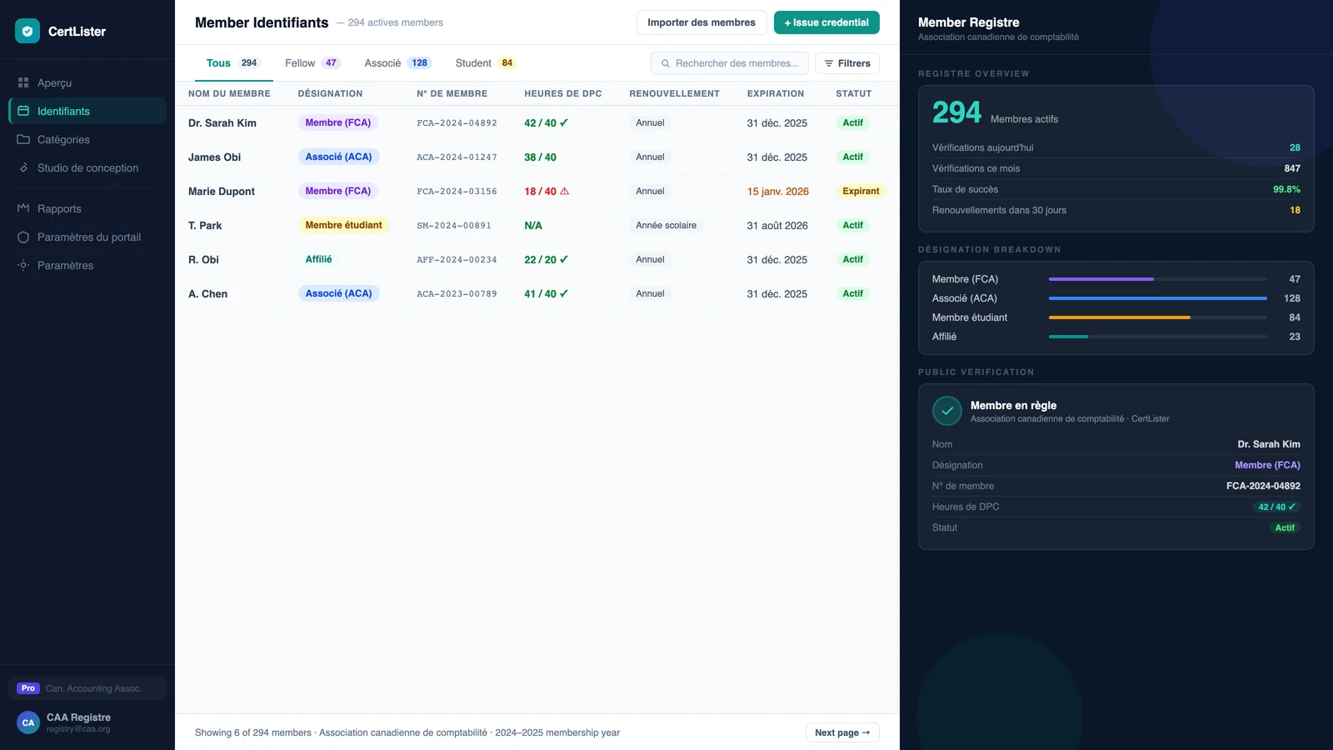
Task: Click the search magnifier icon
Action: pyautogui.click(x=666, y=63)
